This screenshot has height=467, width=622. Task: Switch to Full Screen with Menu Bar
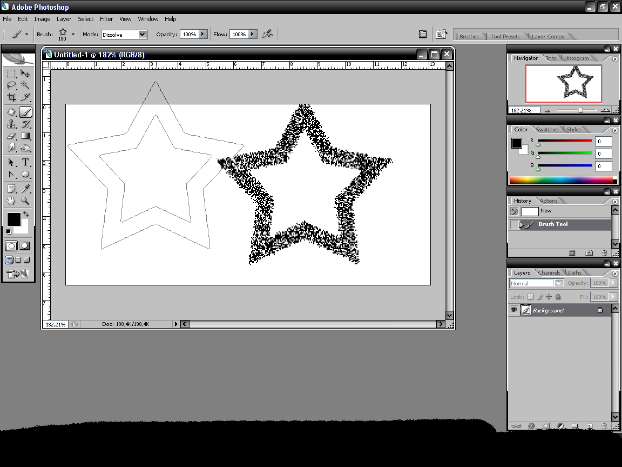tap(18, 260)
